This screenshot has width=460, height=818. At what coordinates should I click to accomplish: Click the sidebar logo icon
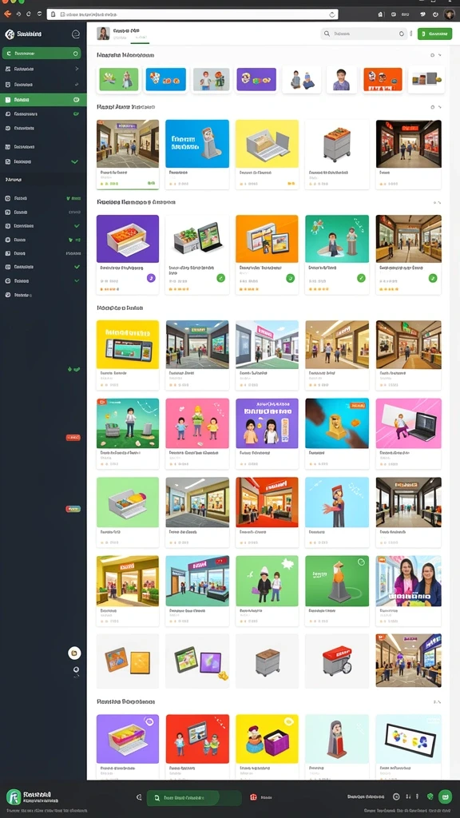click(x=10, y=34)
